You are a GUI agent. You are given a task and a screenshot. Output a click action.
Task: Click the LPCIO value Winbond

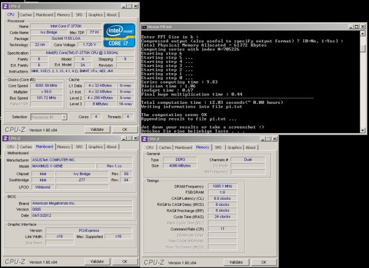coord(43,187)
